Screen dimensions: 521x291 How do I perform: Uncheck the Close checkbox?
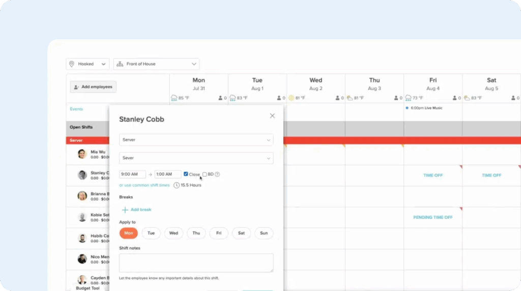pyautogui.click(x=186, y=174)
